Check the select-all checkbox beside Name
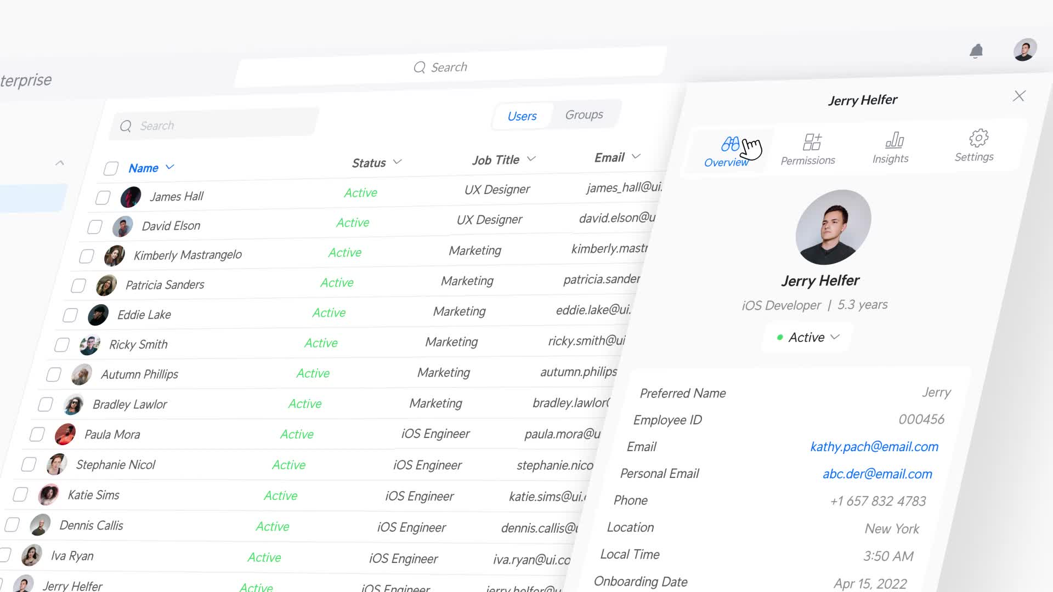 pyautogui.click(x=111, y=168)
